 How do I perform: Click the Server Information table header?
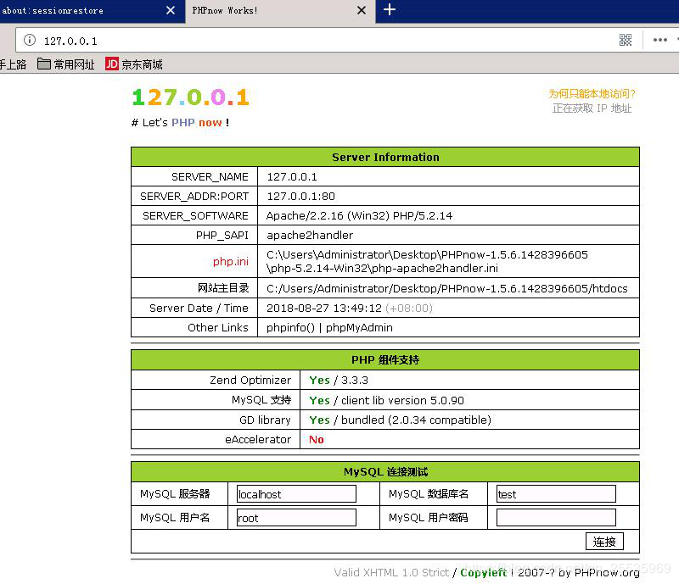(385, 157)
